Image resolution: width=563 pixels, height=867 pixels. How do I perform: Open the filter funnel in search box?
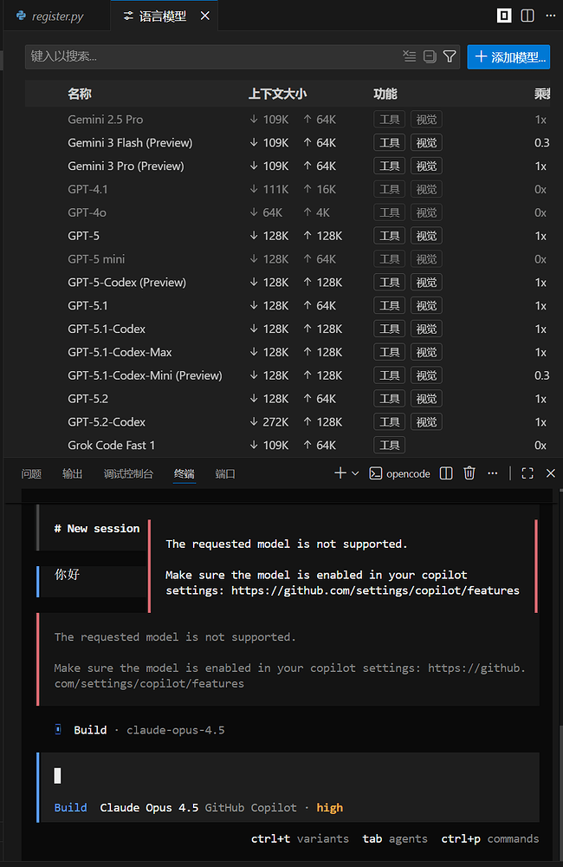450,56
